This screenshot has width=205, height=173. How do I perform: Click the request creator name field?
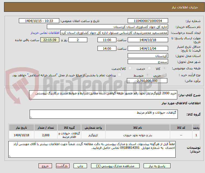click(114, 33)
